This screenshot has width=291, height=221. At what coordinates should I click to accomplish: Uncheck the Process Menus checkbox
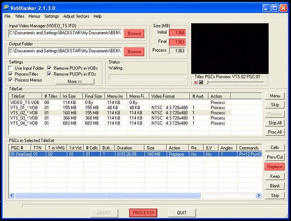click(x=11, y=80)
